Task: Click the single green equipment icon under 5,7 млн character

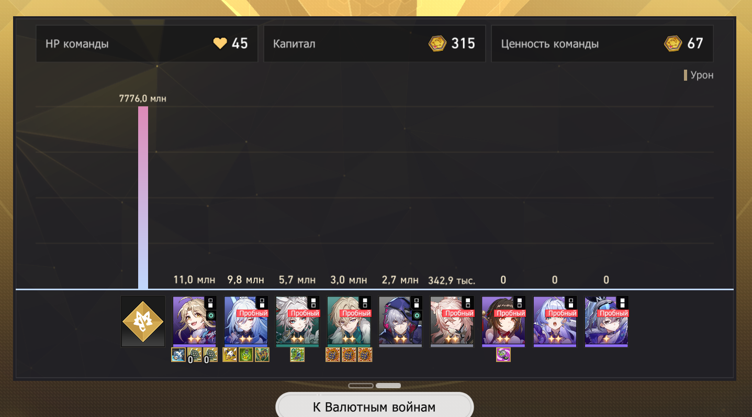Action: point(297,355)
